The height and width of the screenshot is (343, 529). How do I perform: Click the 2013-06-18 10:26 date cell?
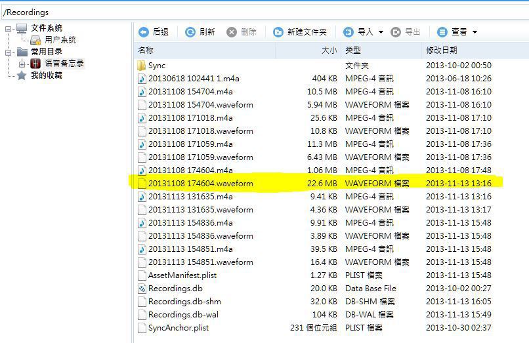pyautogui.click(x=459, y=79)
